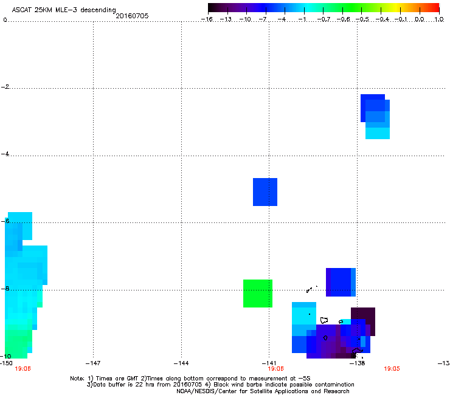The image size is (450, 395).
Task: Click the colorbar label 1.0
Action: pos(439,19)
